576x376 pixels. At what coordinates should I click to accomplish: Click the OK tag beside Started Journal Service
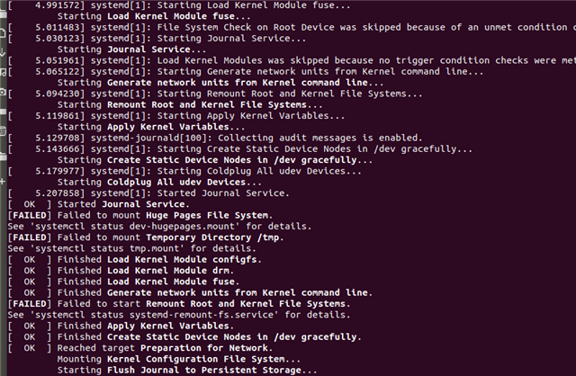point(30,204)
